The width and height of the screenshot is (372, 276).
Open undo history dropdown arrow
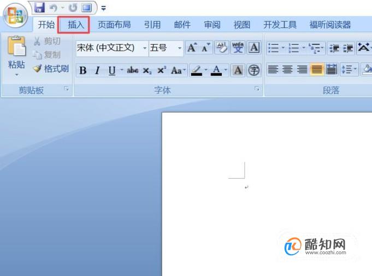63,8
